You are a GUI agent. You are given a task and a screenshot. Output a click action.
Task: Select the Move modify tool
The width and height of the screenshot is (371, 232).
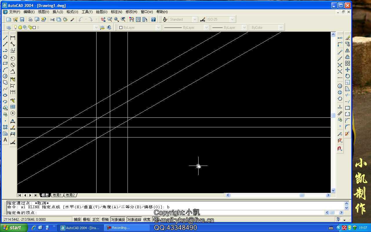[347, 70]
